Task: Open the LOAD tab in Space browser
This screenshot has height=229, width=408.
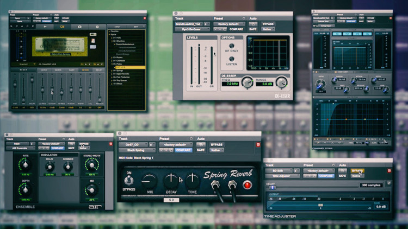Action: click(117, 27)
